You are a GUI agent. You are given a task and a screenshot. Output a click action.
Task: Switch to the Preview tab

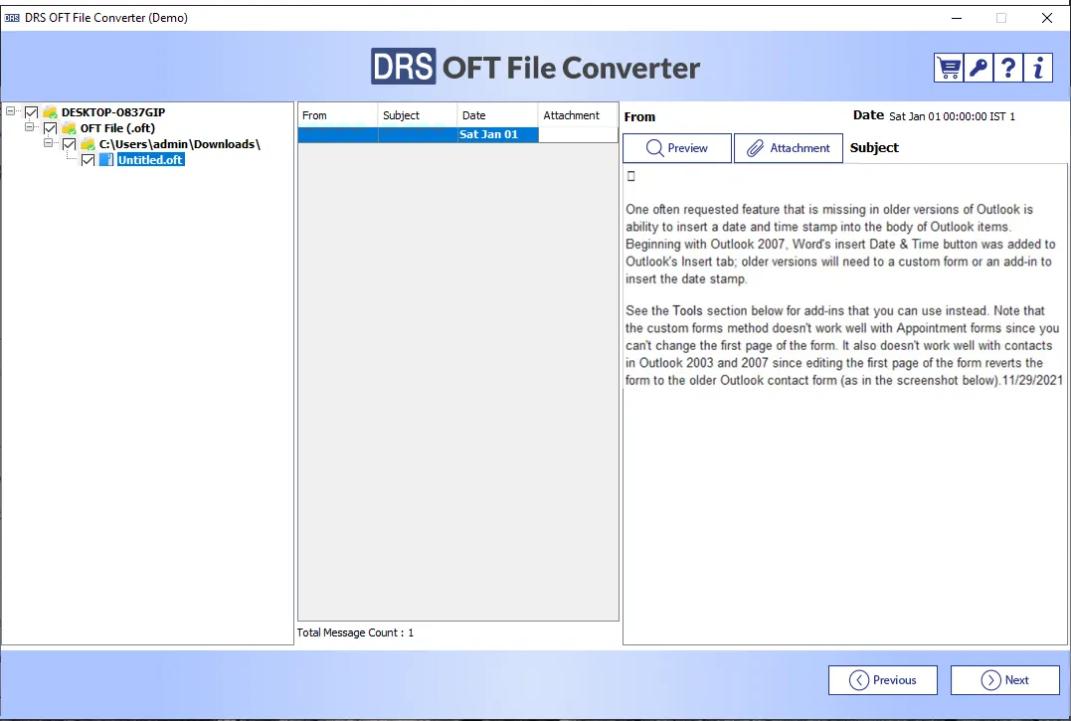pos(677,148)
